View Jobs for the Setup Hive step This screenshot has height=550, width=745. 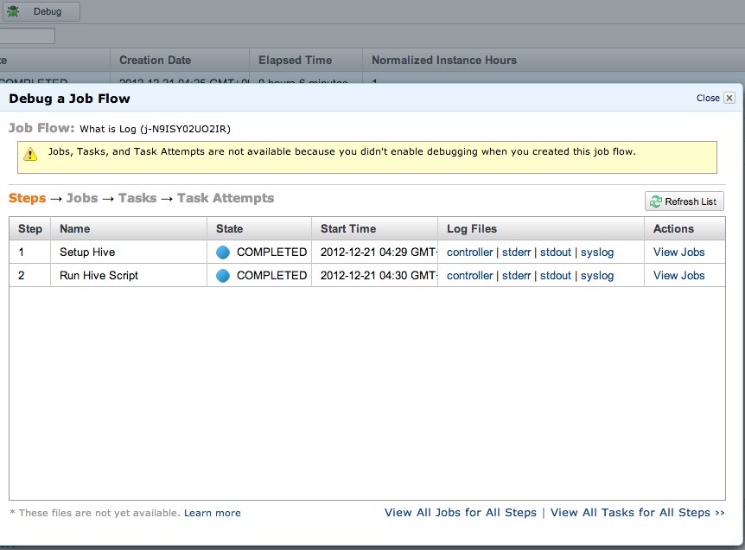(x=678, y=253)
